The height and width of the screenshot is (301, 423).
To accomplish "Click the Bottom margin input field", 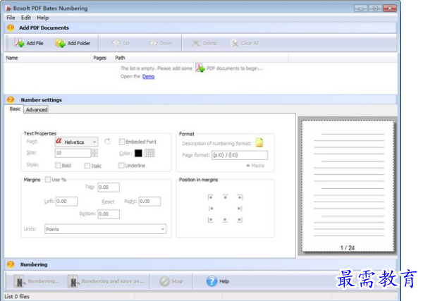I will [109, 214].
